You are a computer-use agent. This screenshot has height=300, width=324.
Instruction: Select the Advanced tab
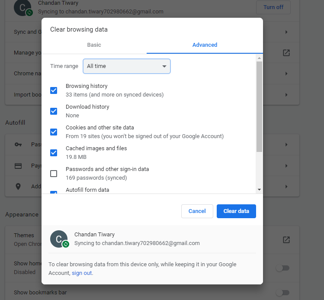[205, 45]
